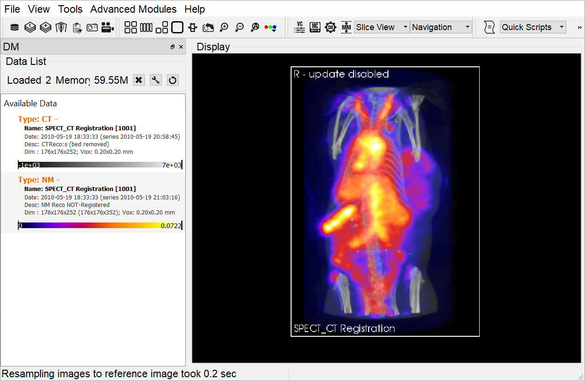Select the single-view layout icon

(x=177, y=27)
